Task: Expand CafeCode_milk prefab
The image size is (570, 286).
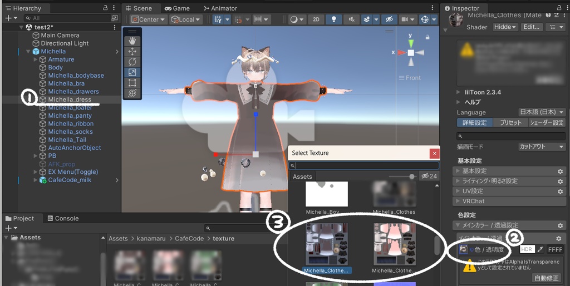Action: (35, 180)
